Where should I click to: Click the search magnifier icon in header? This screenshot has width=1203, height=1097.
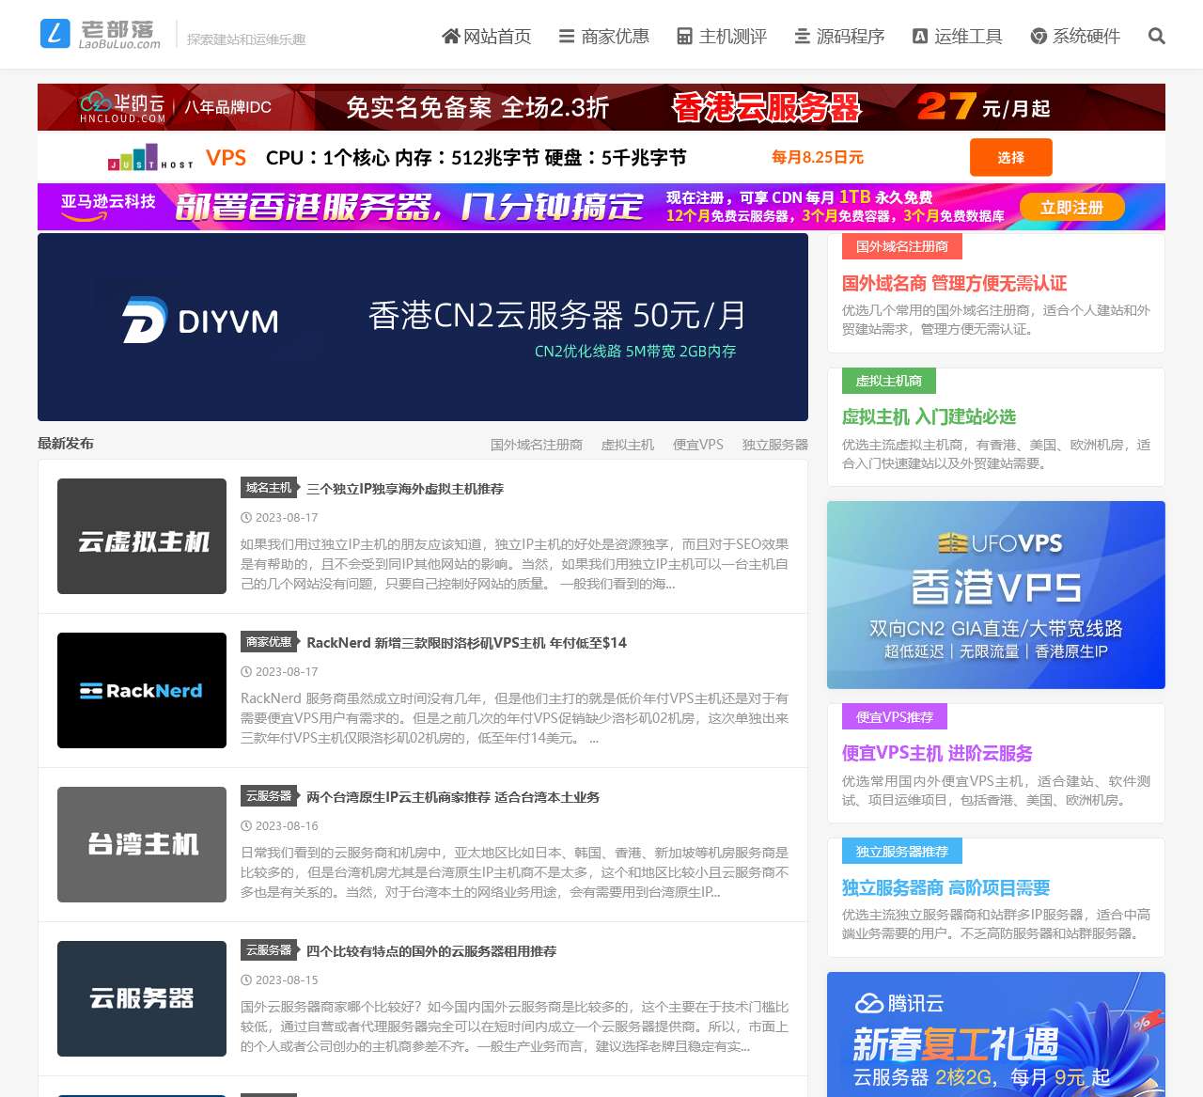pyautogui.click(x=1156, y=37)
